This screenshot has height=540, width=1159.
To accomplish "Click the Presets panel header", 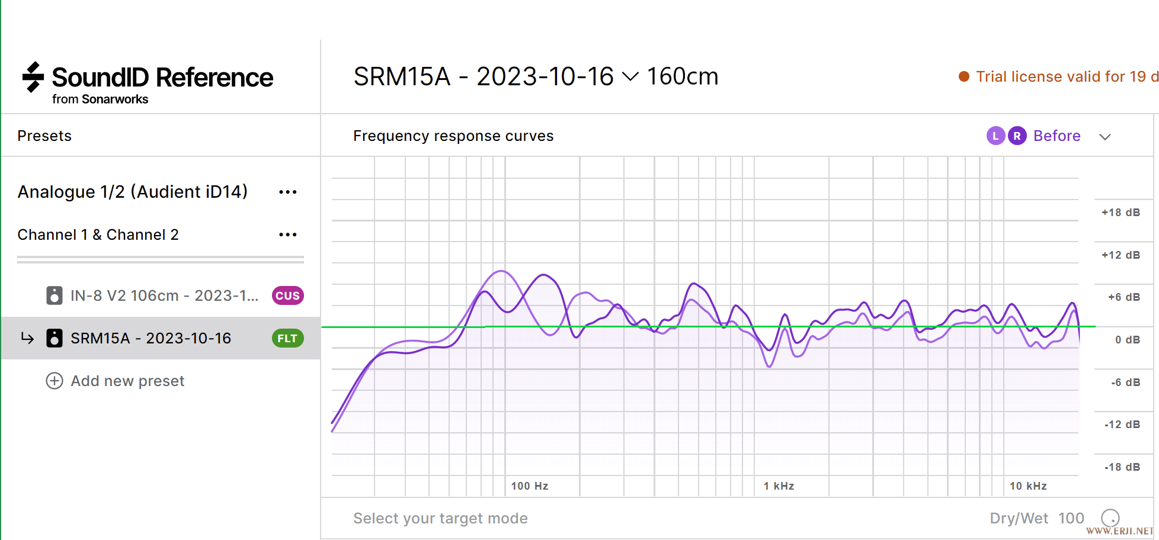I will pos(44,136).
